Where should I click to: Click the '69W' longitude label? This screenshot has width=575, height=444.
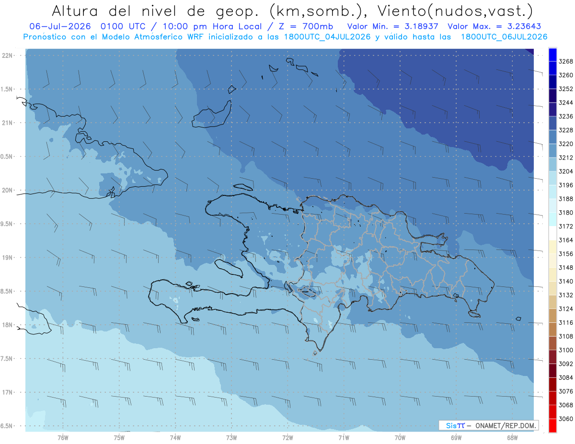(x=456, y=438)
